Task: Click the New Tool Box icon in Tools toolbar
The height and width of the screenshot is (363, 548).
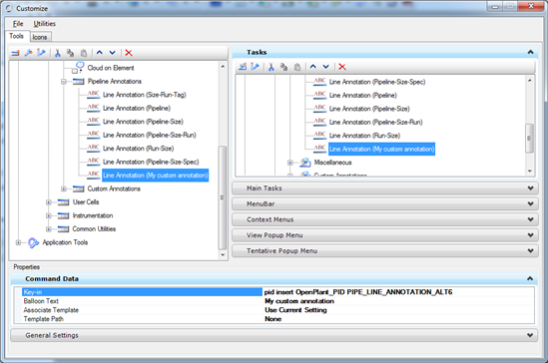Action: click(15, 53)
